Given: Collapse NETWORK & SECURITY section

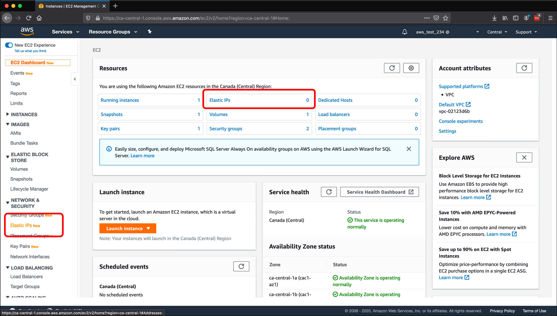Looking at the screenshot, I should pos(23,203).
